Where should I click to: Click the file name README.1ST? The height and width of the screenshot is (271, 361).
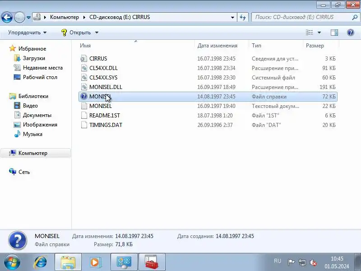105,115
